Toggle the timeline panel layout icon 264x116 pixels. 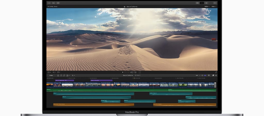(x=202, y=3)
